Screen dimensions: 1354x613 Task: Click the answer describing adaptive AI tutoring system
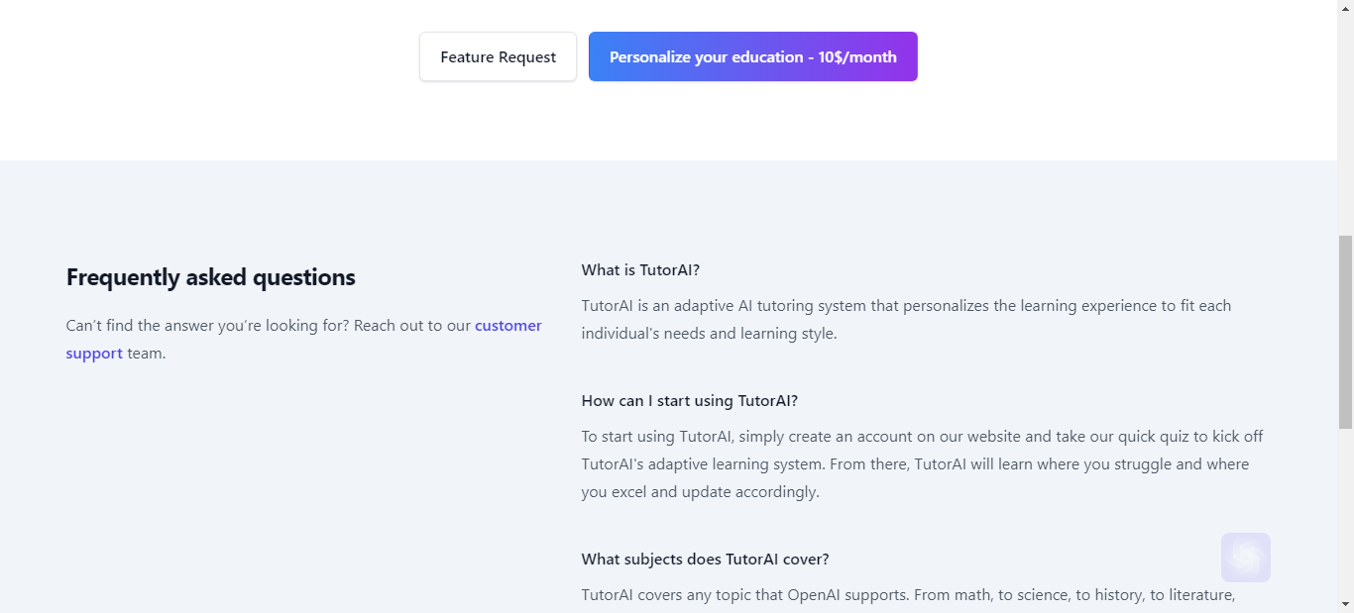(x=906, y=319)
